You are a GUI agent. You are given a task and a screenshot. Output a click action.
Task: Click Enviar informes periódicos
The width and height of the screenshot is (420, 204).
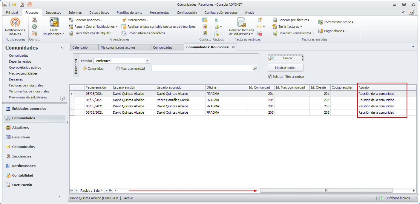click(143, 33)
